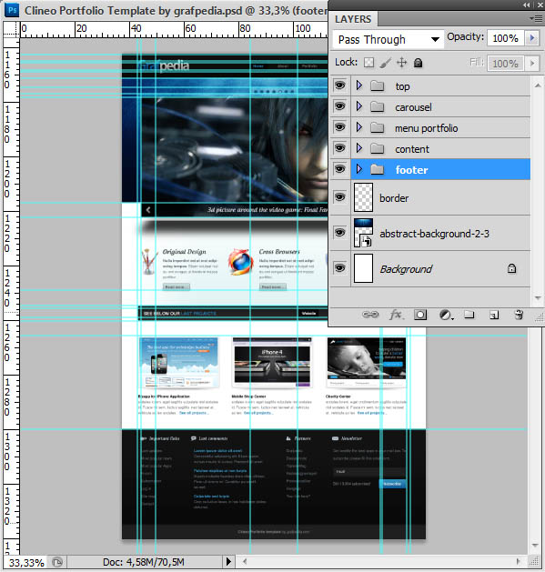Select the border layer name
The height and width of the screenshot is (572, 545).
pyautogui.click(x=394, y=198)
